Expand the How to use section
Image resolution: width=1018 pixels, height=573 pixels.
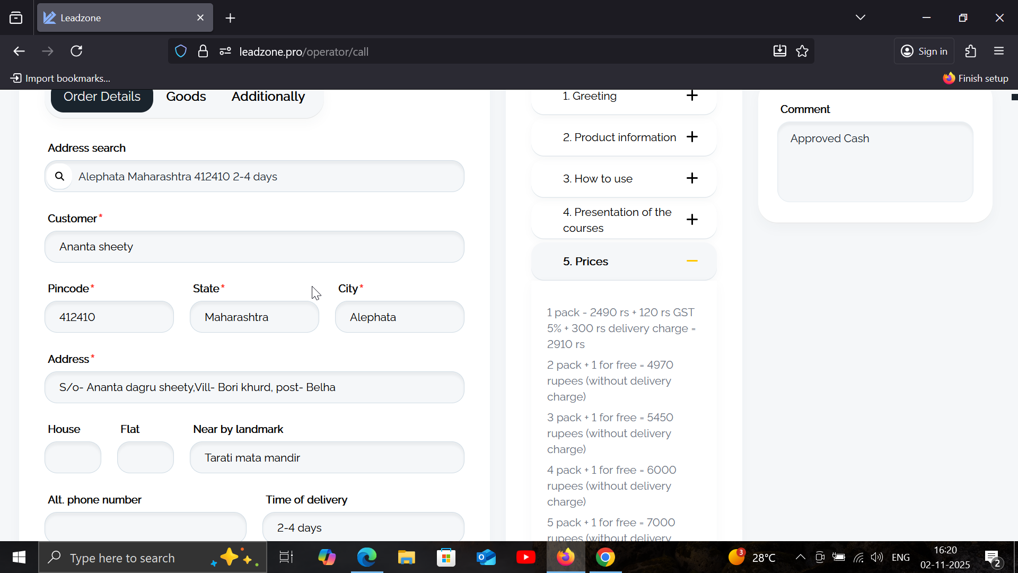(x=691, y=178)
